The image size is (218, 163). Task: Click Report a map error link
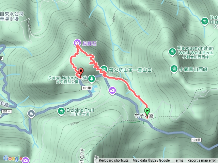coord(202,160)
